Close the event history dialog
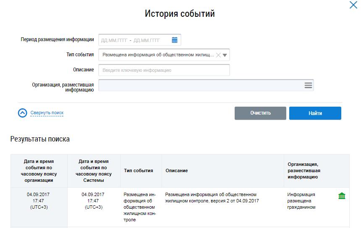 [x=353, y=5]
